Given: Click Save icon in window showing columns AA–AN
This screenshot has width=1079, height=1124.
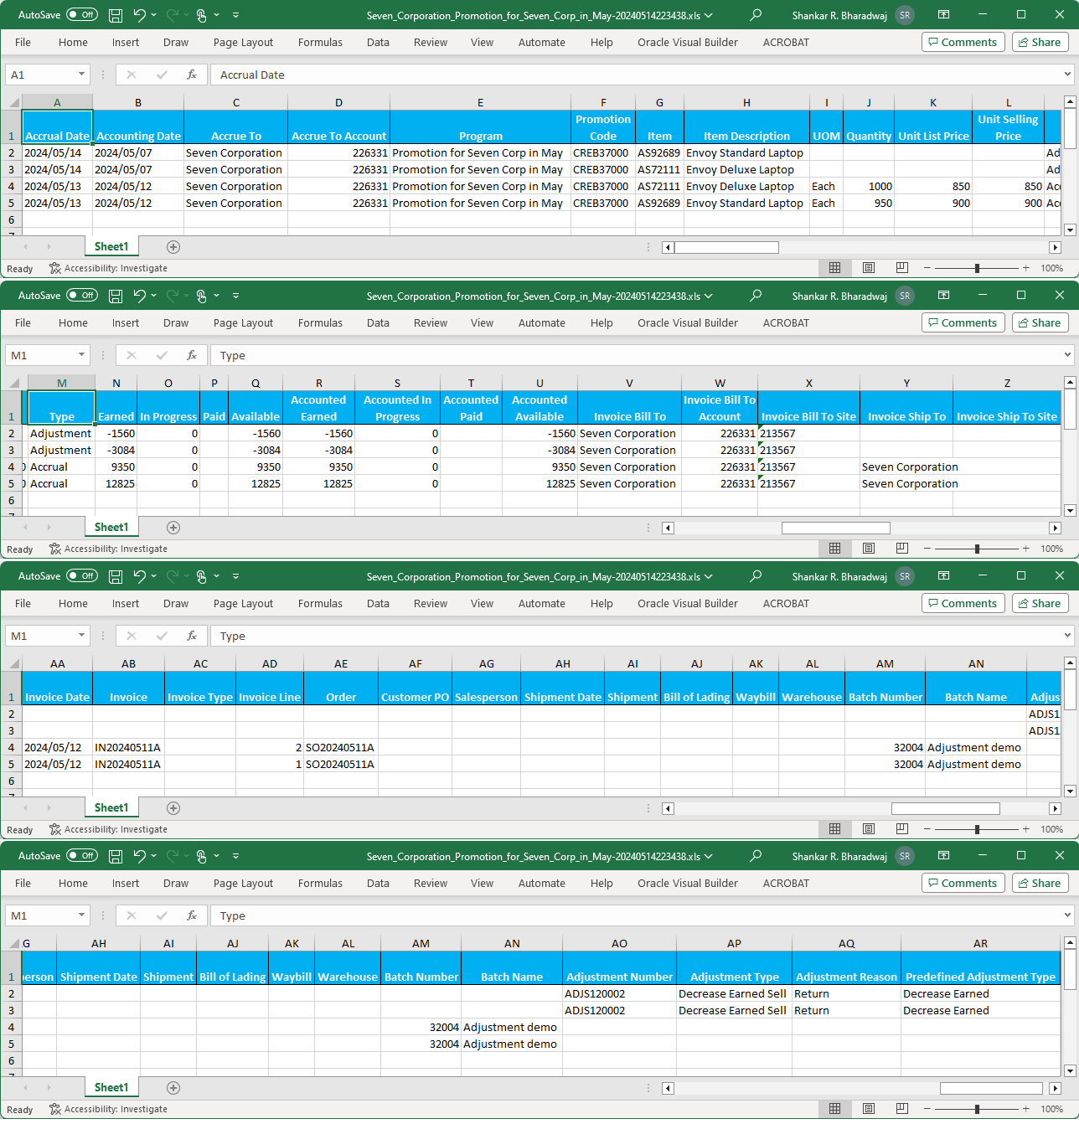Looking at the screenshot, I should 116,576.
